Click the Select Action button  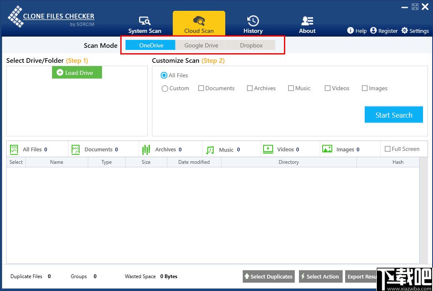click(x=321, y=276)
